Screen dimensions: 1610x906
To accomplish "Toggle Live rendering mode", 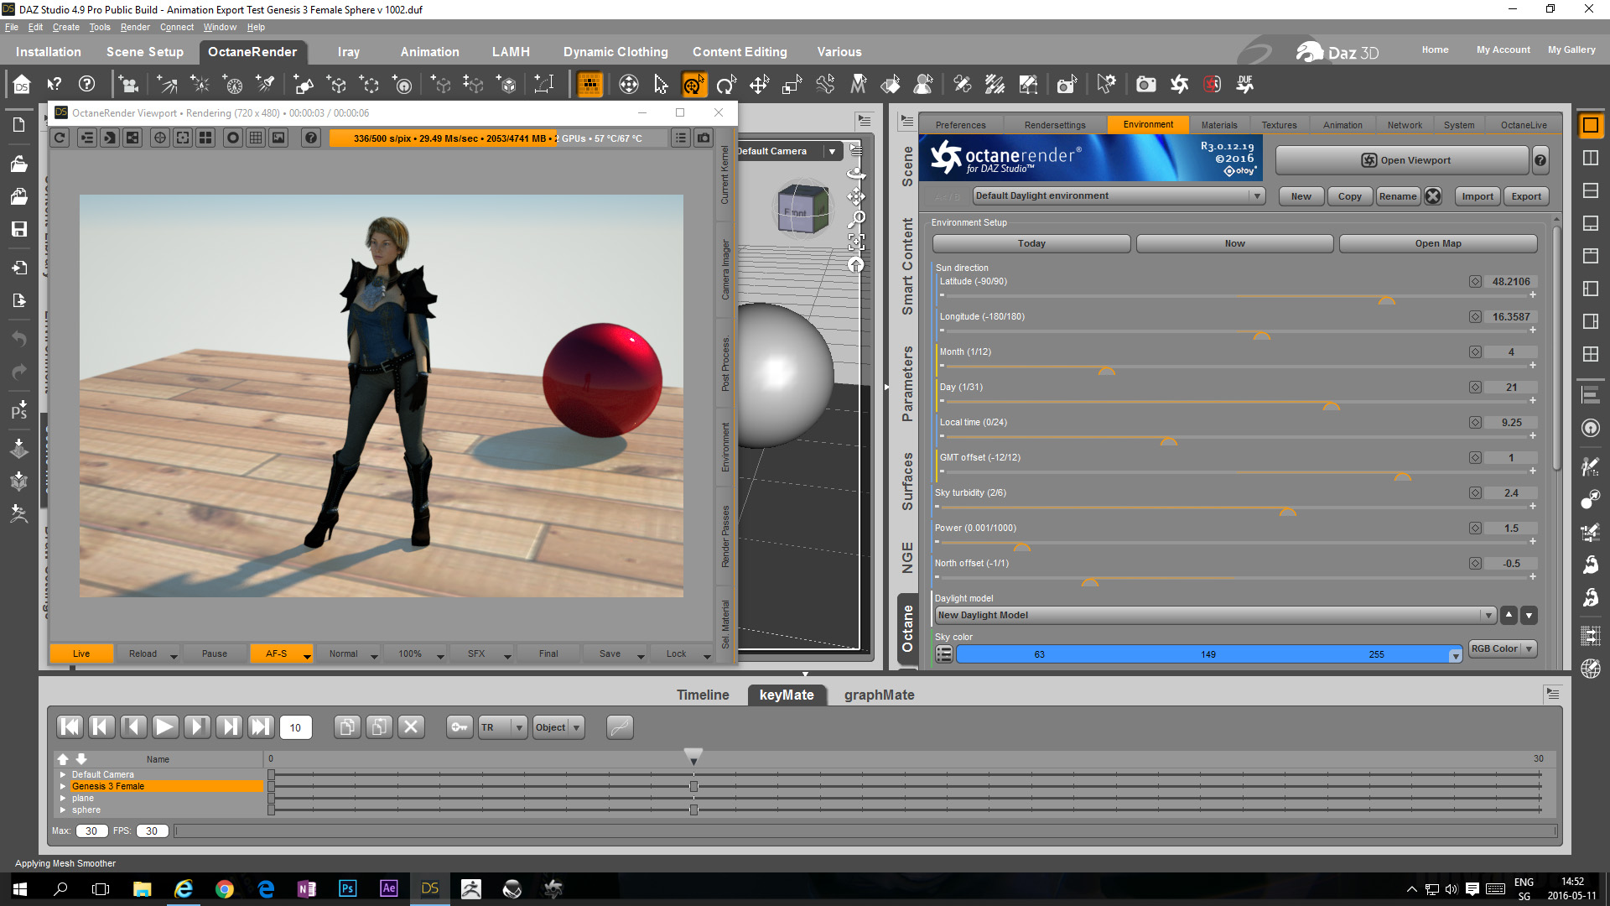I will 81,653.
